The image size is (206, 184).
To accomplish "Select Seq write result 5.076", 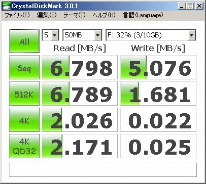I will [158, 67].
